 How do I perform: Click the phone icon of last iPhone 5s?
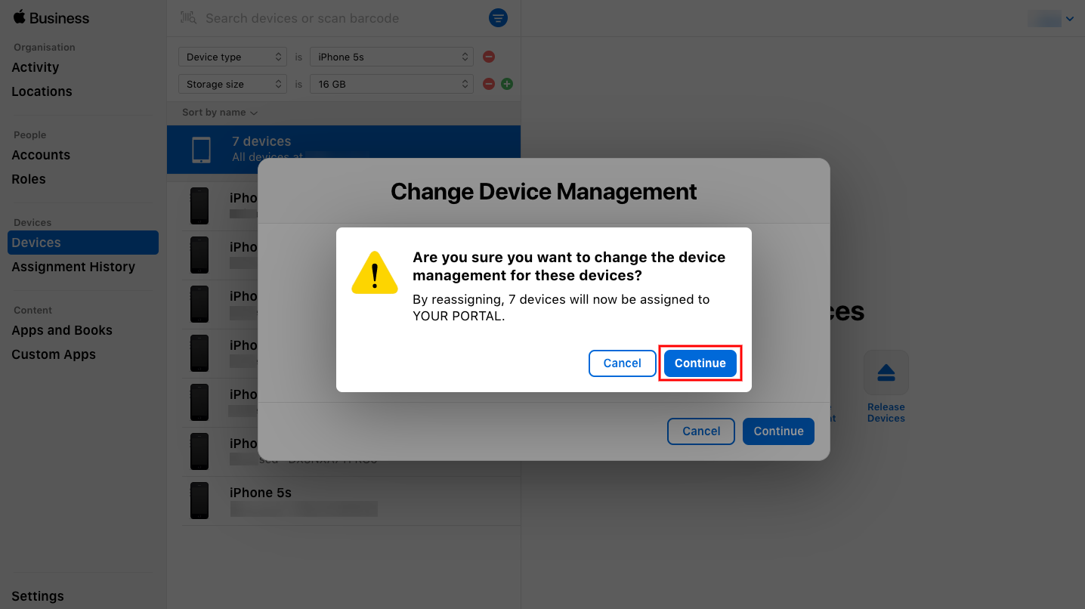tap(199, 500)
